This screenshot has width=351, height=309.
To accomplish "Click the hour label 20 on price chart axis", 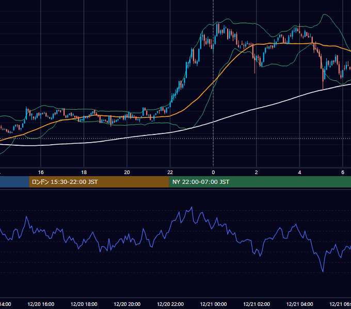I will (127, 173).
